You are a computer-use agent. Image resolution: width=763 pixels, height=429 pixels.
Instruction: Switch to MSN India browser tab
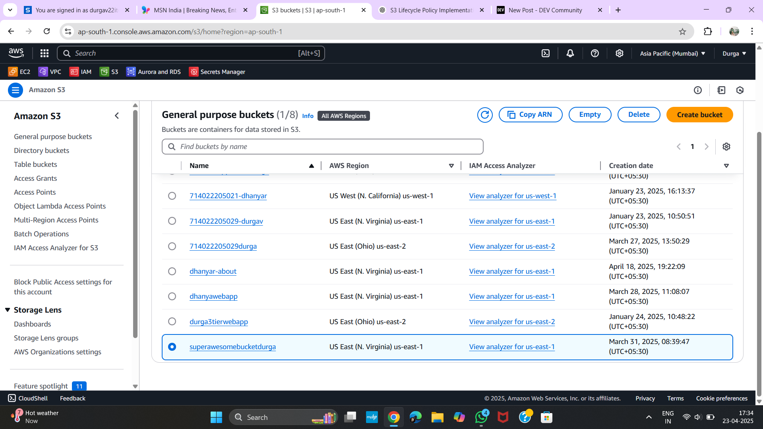[x=196, y=10]
